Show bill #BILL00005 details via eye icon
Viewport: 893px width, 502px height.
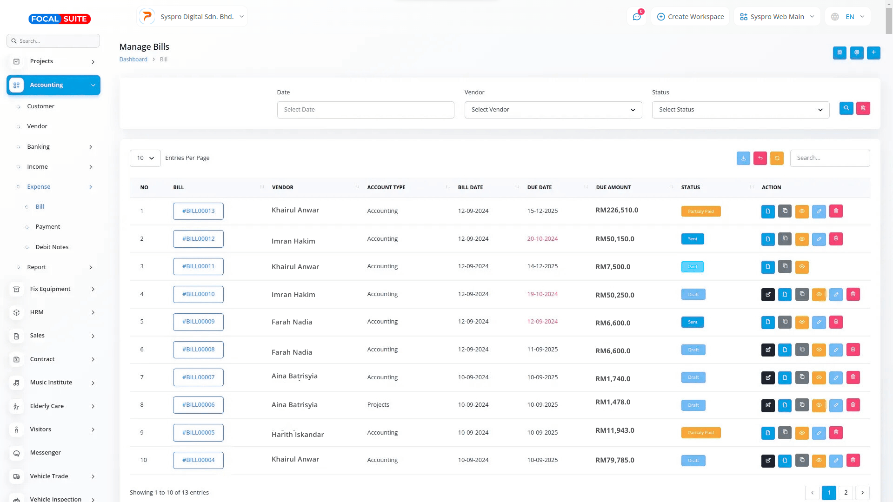click(802, 433)
